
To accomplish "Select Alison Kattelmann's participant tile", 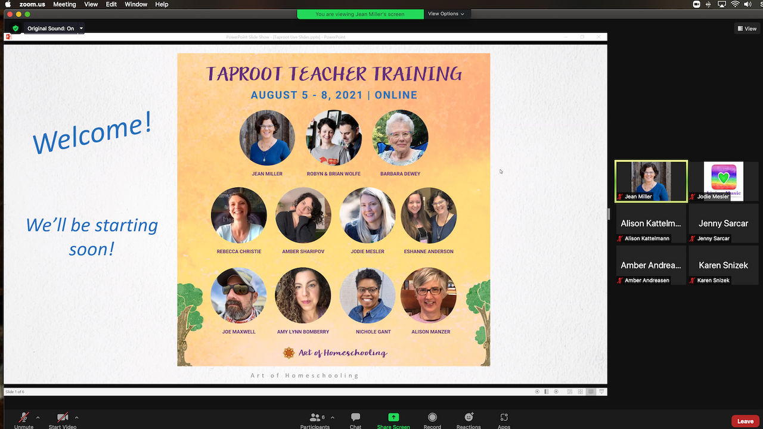I will [651, 223].
